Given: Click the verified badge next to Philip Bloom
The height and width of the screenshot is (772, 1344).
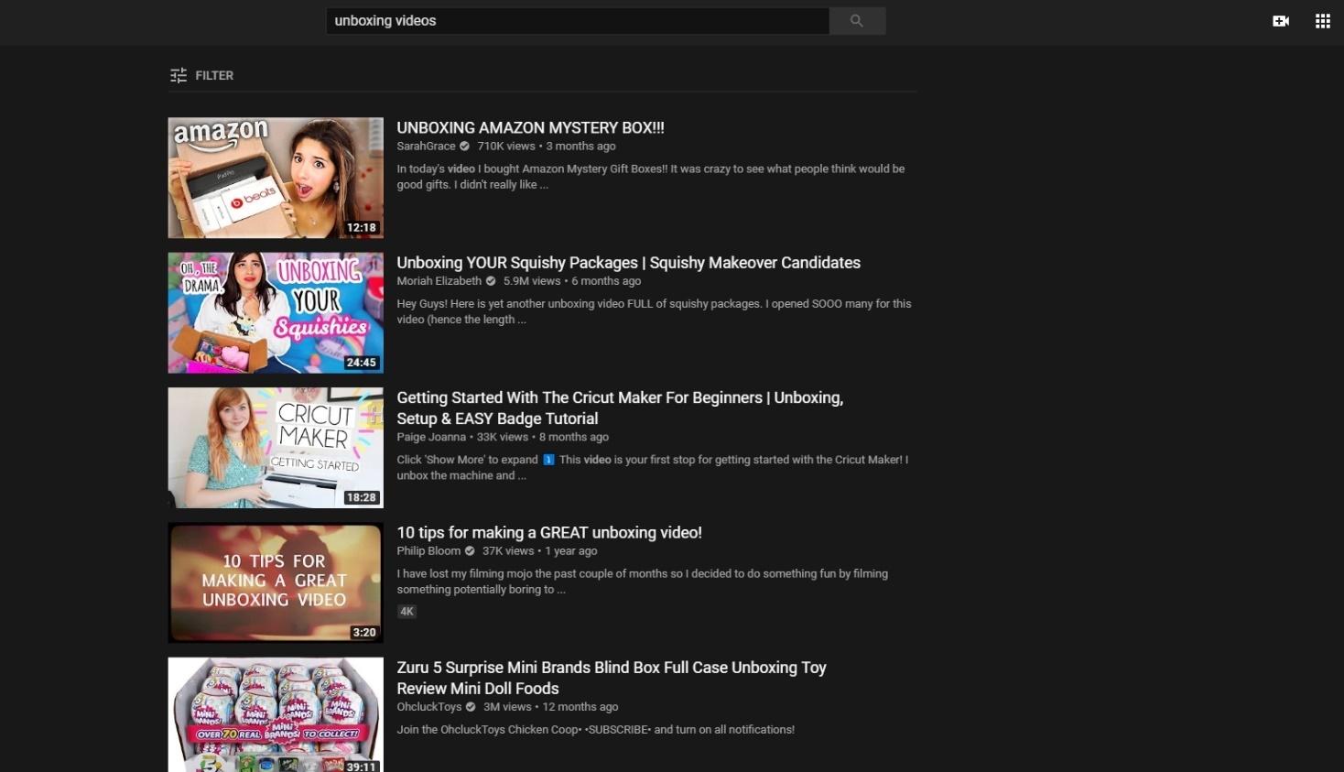Looking at the screenshot, I should [x=468, y=550].
